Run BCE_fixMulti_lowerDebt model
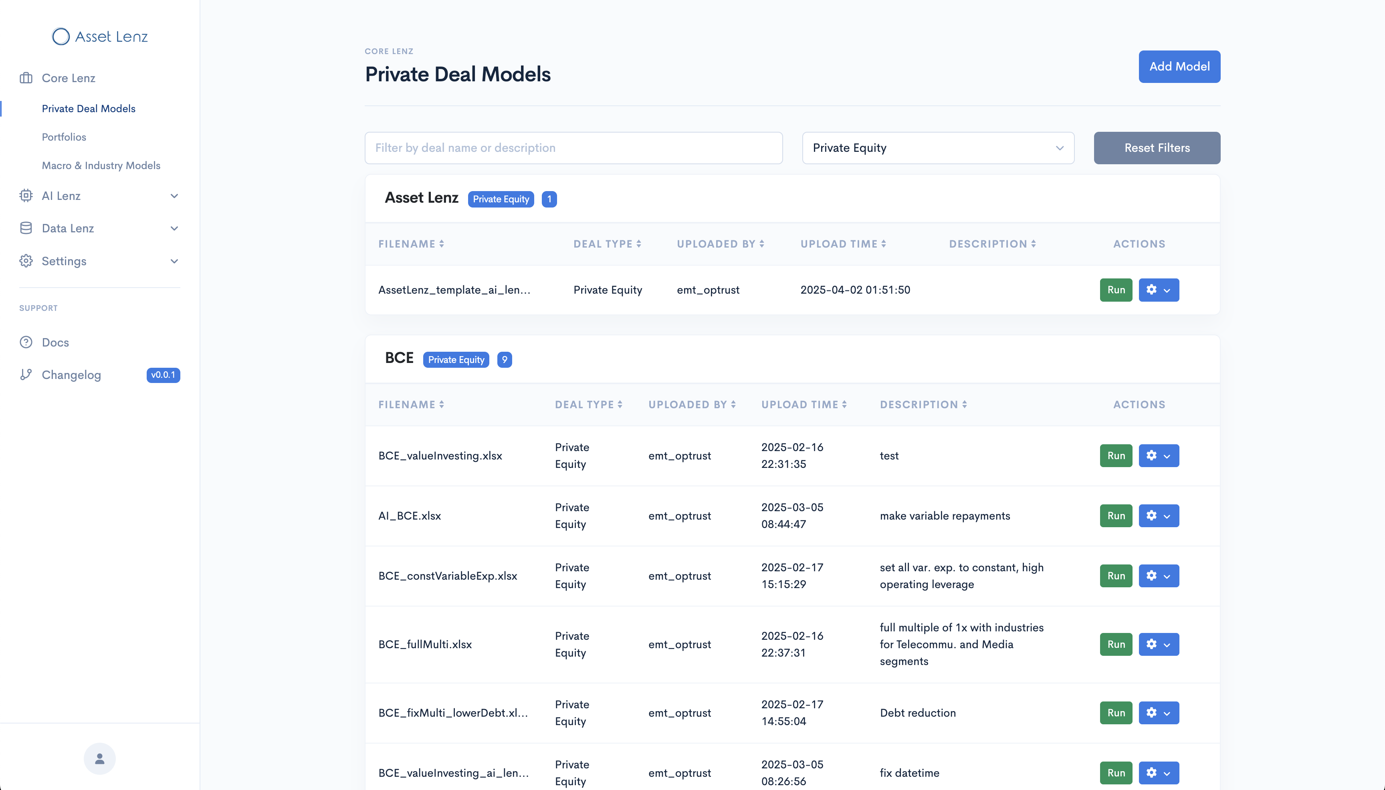This screenshot has height=790, width=1385. pos(1116,713)
